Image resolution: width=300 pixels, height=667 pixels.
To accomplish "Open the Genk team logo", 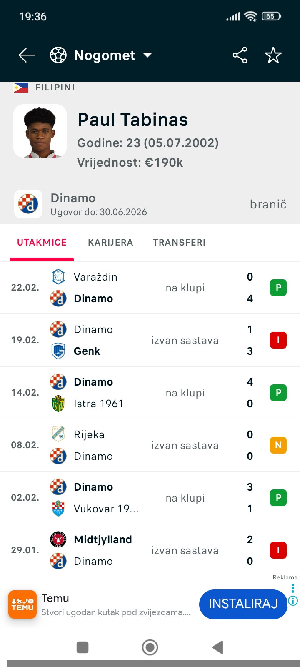I will tap(58, 351).
